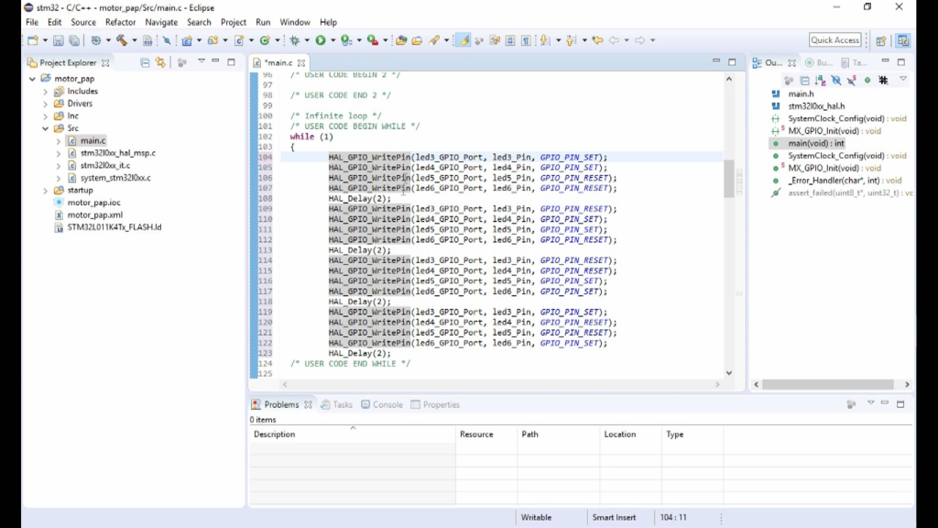Expand the Drivers folder in project tree
The width and height of the screenshot is (938, 528).
[45, 104]
